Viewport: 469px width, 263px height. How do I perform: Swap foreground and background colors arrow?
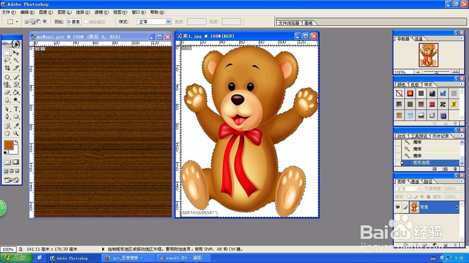tap(16, 142)
